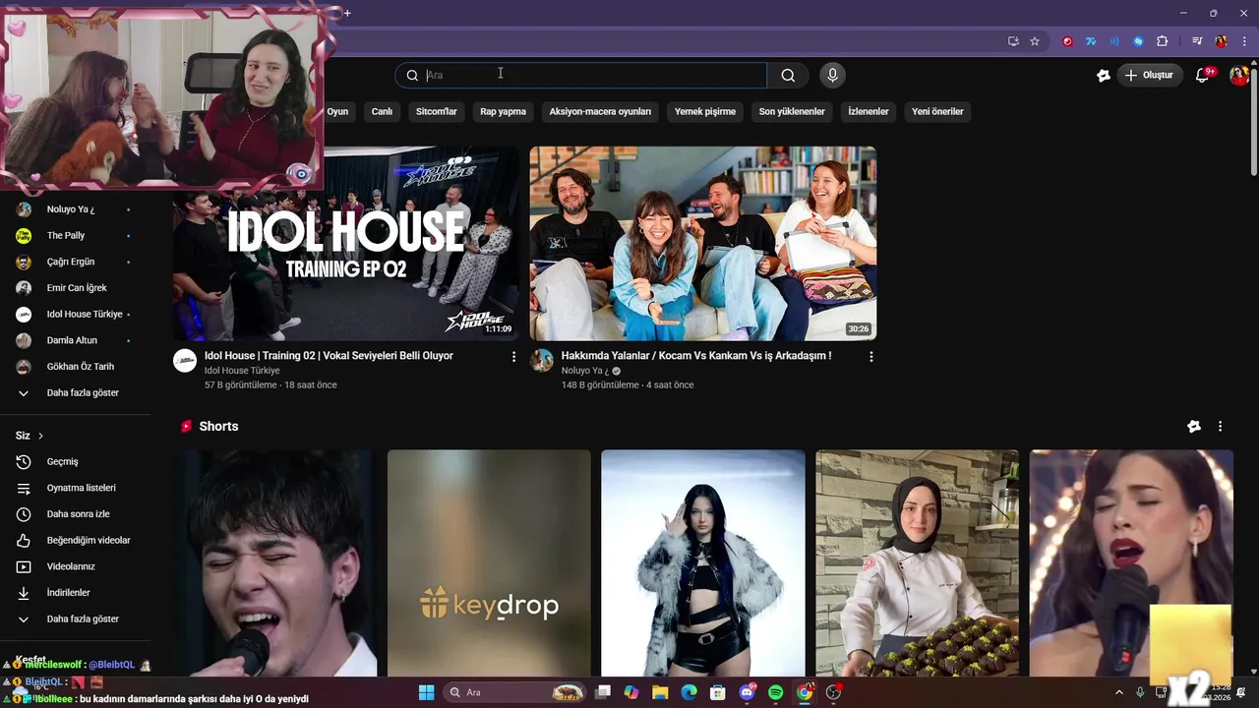Open the Hakkımda Yalanlar video thumbnail
The image size is (1259, 708).
pos(703,243)
